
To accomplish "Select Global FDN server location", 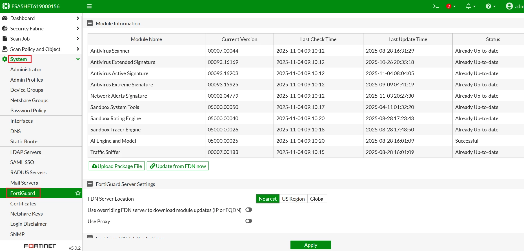I will 317,199.
